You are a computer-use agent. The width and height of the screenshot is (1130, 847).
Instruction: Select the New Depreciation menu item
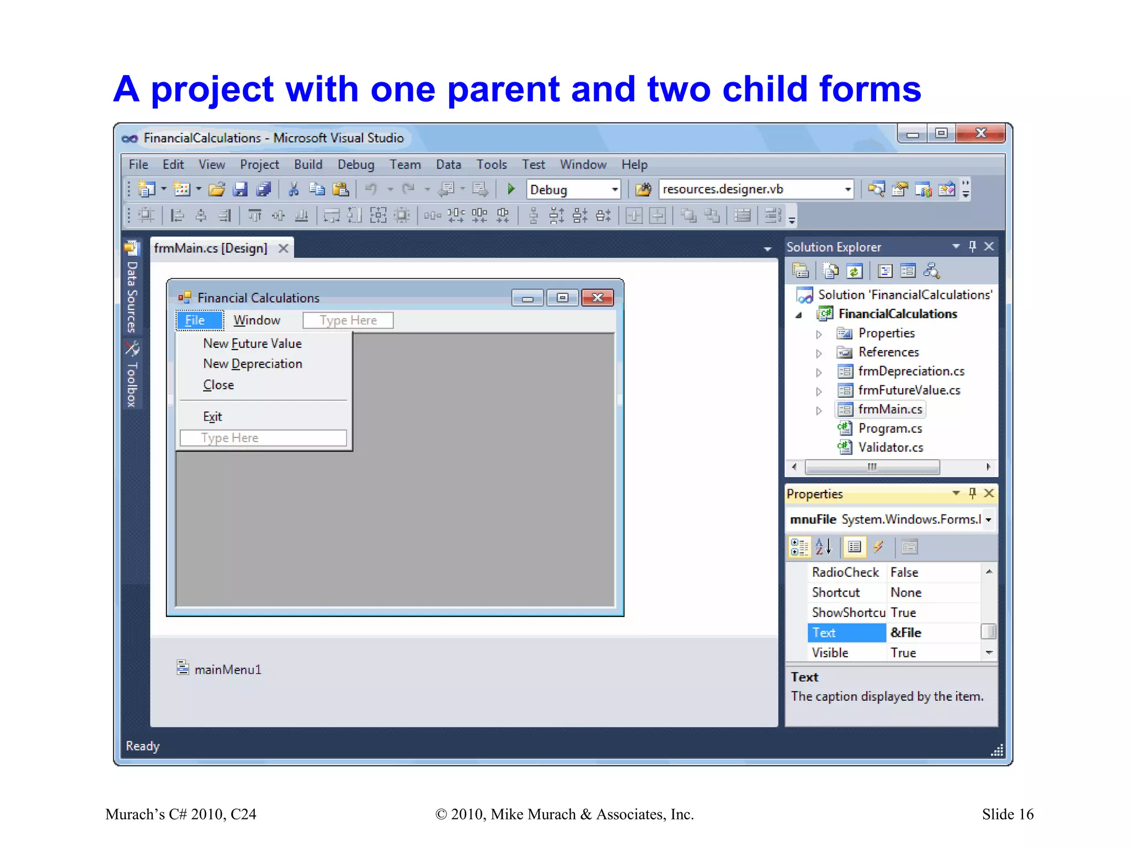(x=253, y=363)
